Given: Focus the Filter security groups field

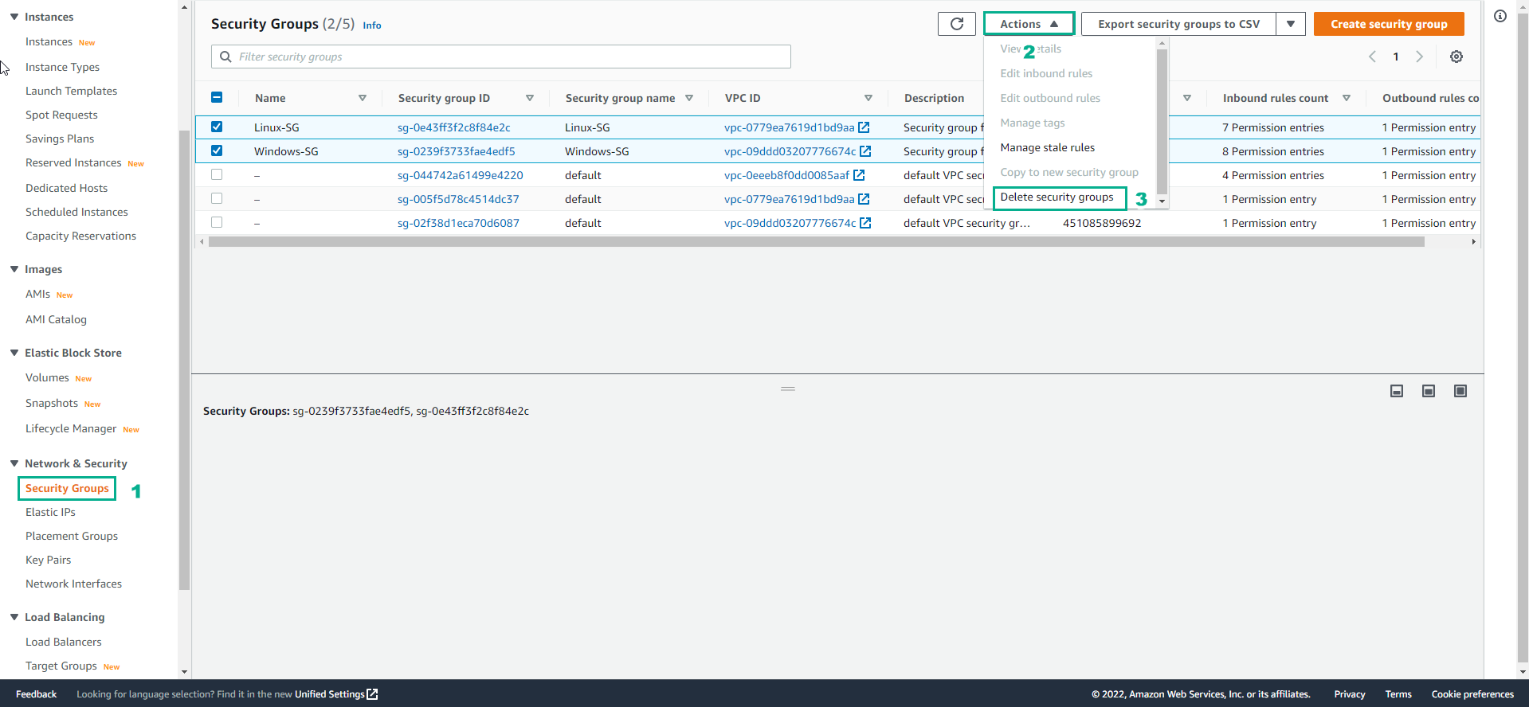Looking at the screenshot, I should point(501,57).
